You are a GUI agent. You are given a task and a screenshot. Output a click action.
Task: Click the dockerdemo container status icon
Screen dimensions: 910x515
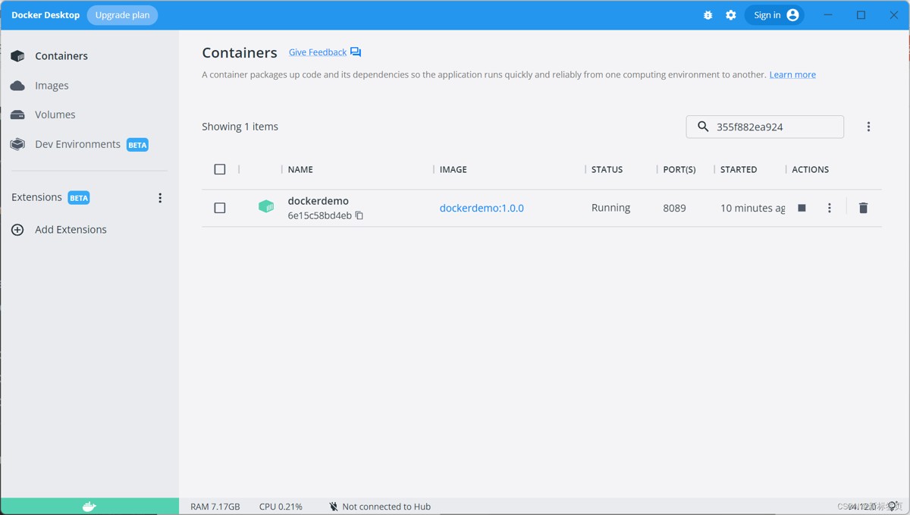[266, 206]
